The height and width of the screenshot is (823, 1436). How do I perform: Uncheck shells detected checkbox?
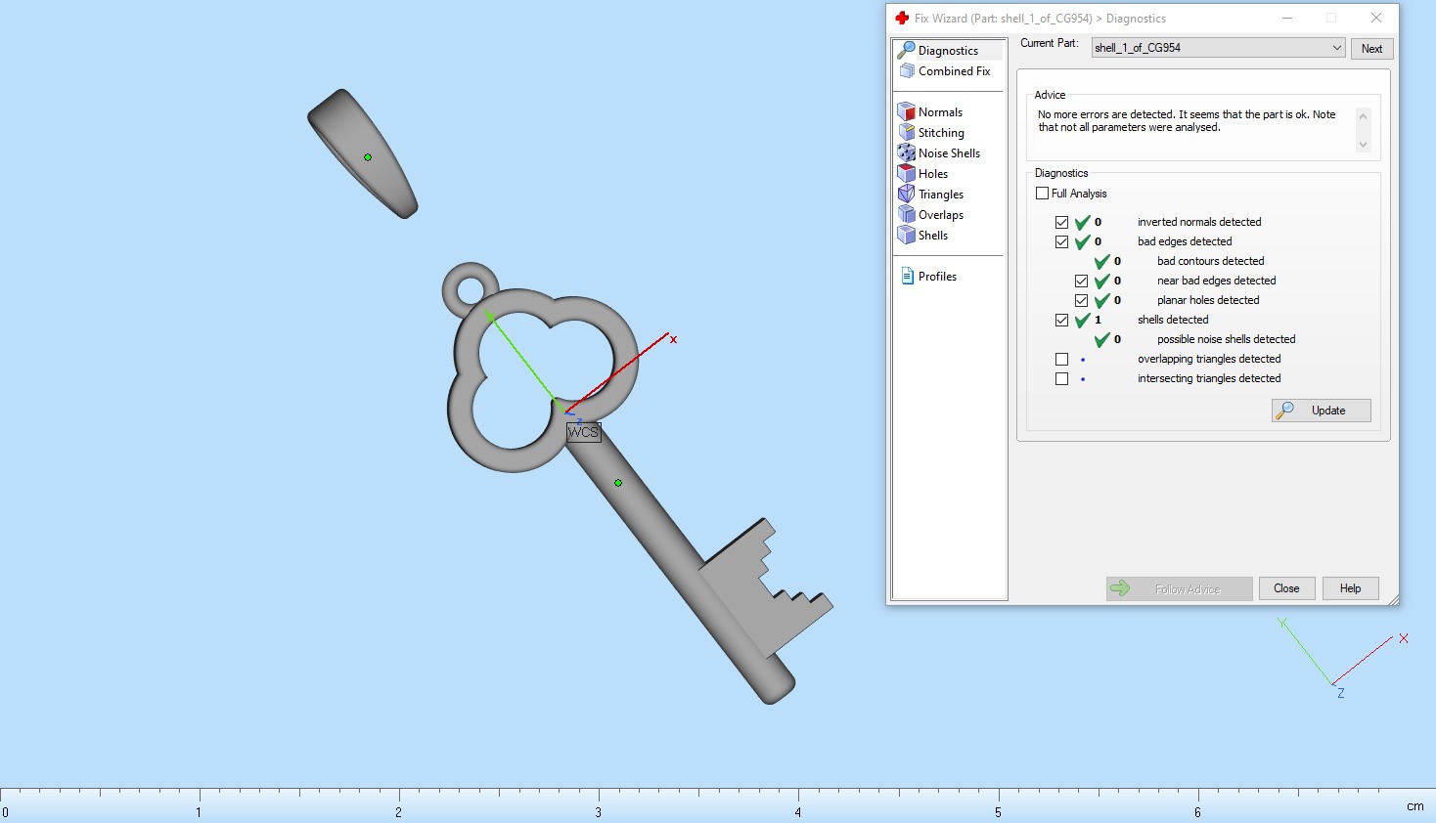1061,320
